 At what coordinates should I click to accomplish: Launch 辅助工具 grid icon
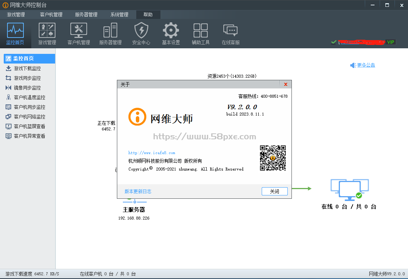tap(201, 30)
